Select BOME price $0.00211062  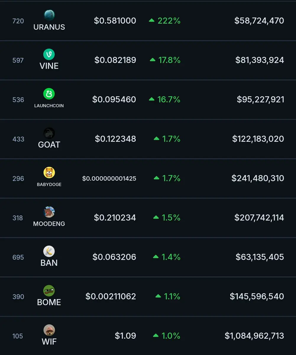pos(111,296)
